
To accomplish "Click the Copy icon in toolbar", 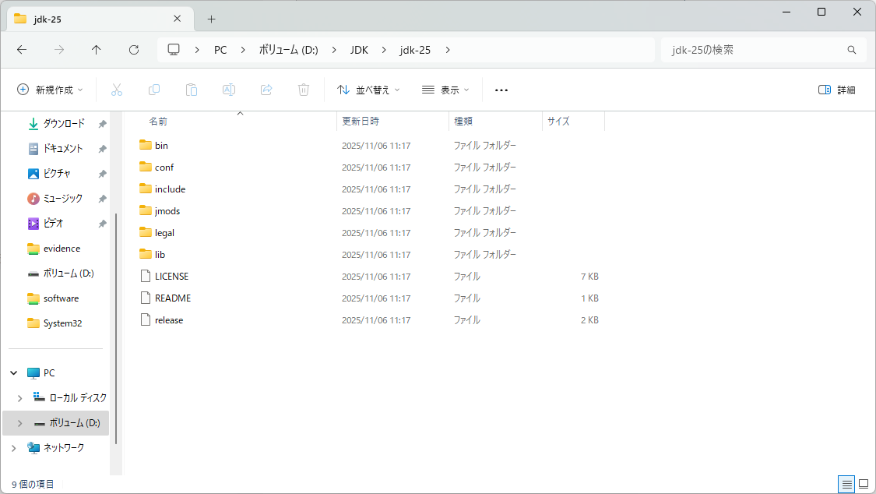I will click(x=154, y=90).
